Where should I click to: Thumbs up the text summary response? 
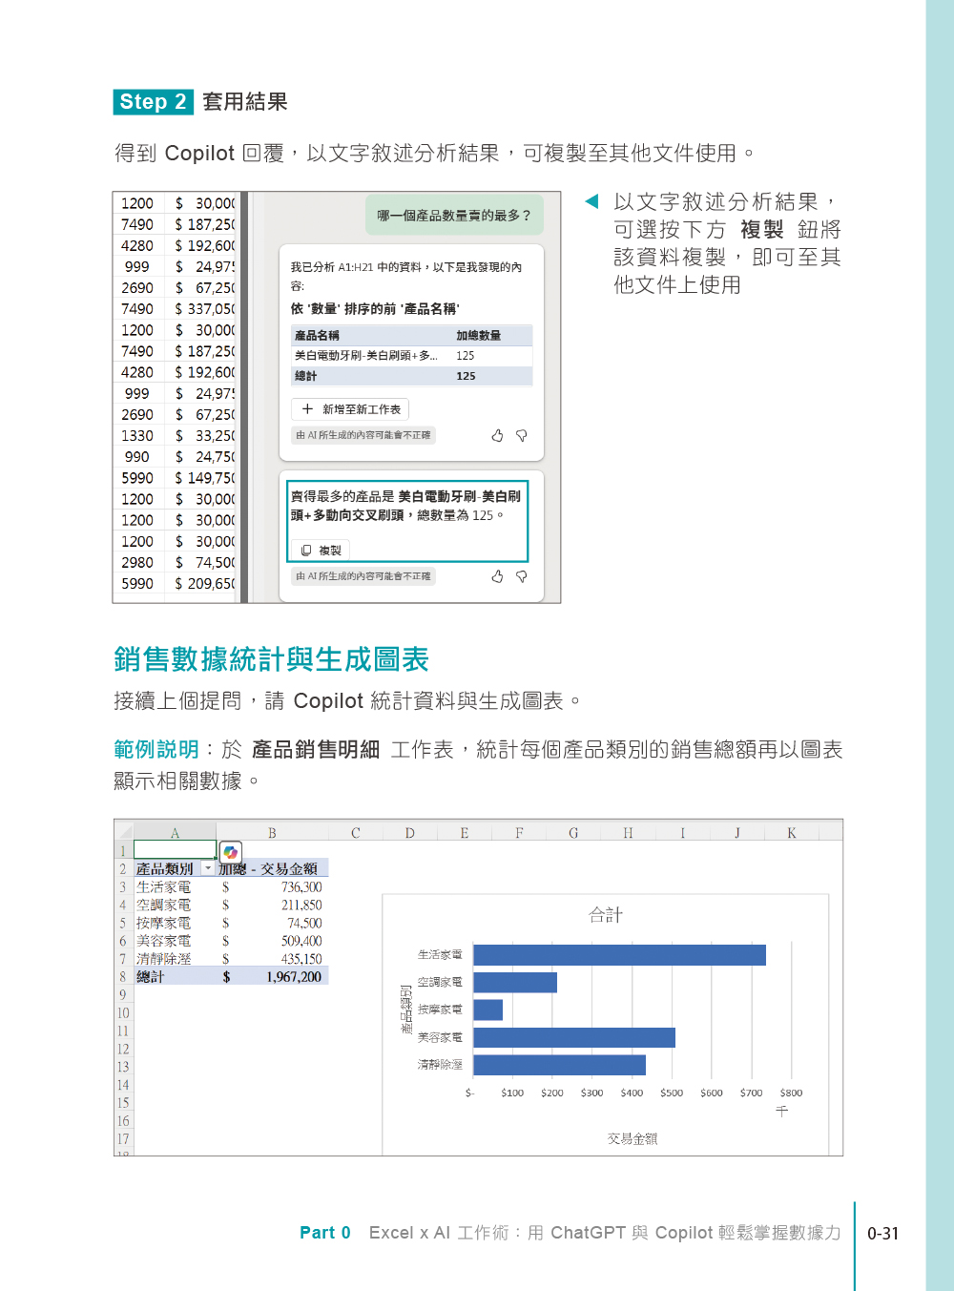pos(497,576)
